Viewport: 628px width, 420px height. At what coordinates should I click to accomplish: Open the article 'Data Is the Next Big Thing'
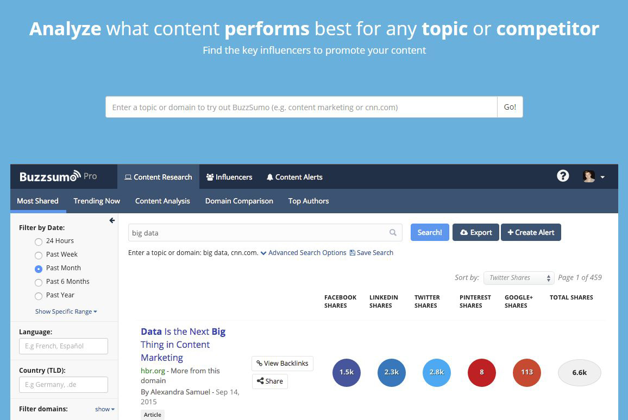(183, 345)
